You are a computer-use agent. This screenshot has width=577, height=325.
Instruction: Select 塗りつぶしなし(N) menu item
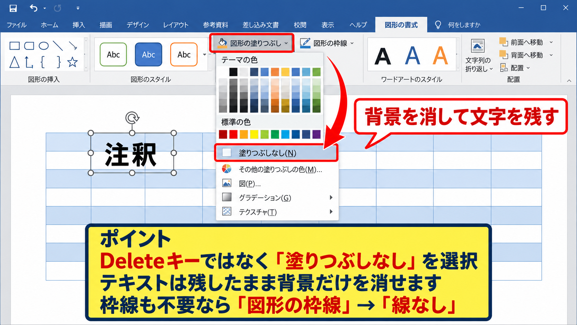(x=276, y=153)
